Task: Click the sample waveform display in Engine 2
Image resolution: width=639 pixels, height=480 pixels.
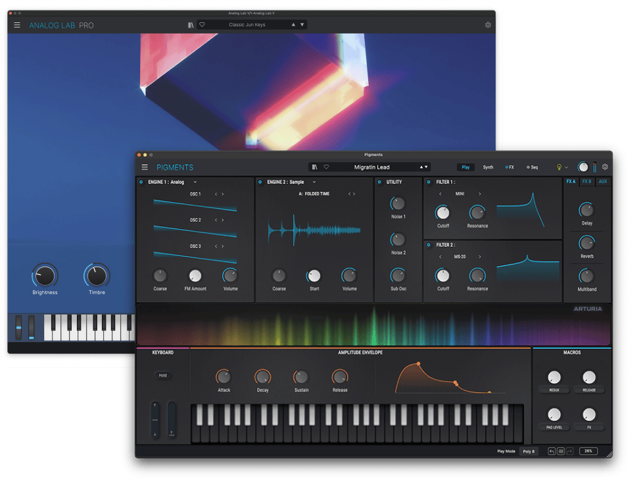Action: (x=314, y=230)
